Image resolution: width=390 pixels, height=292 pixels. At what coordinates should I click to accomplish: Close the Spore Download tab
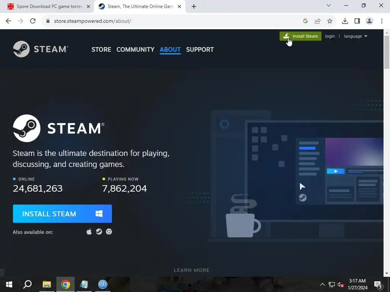tap(88, 7)
